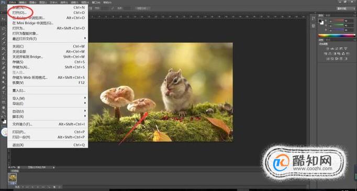Click the foreground color swatch in toolbox
This screenshot has width=357, height=191.
pos(3,119)
